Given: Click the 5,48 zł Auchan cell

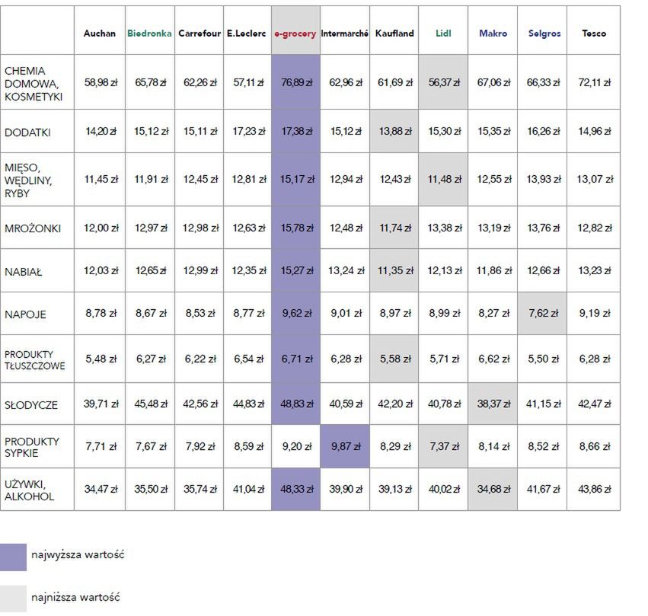Looking at the screenshot, I should pyautogui.click(x=100, y=359).
